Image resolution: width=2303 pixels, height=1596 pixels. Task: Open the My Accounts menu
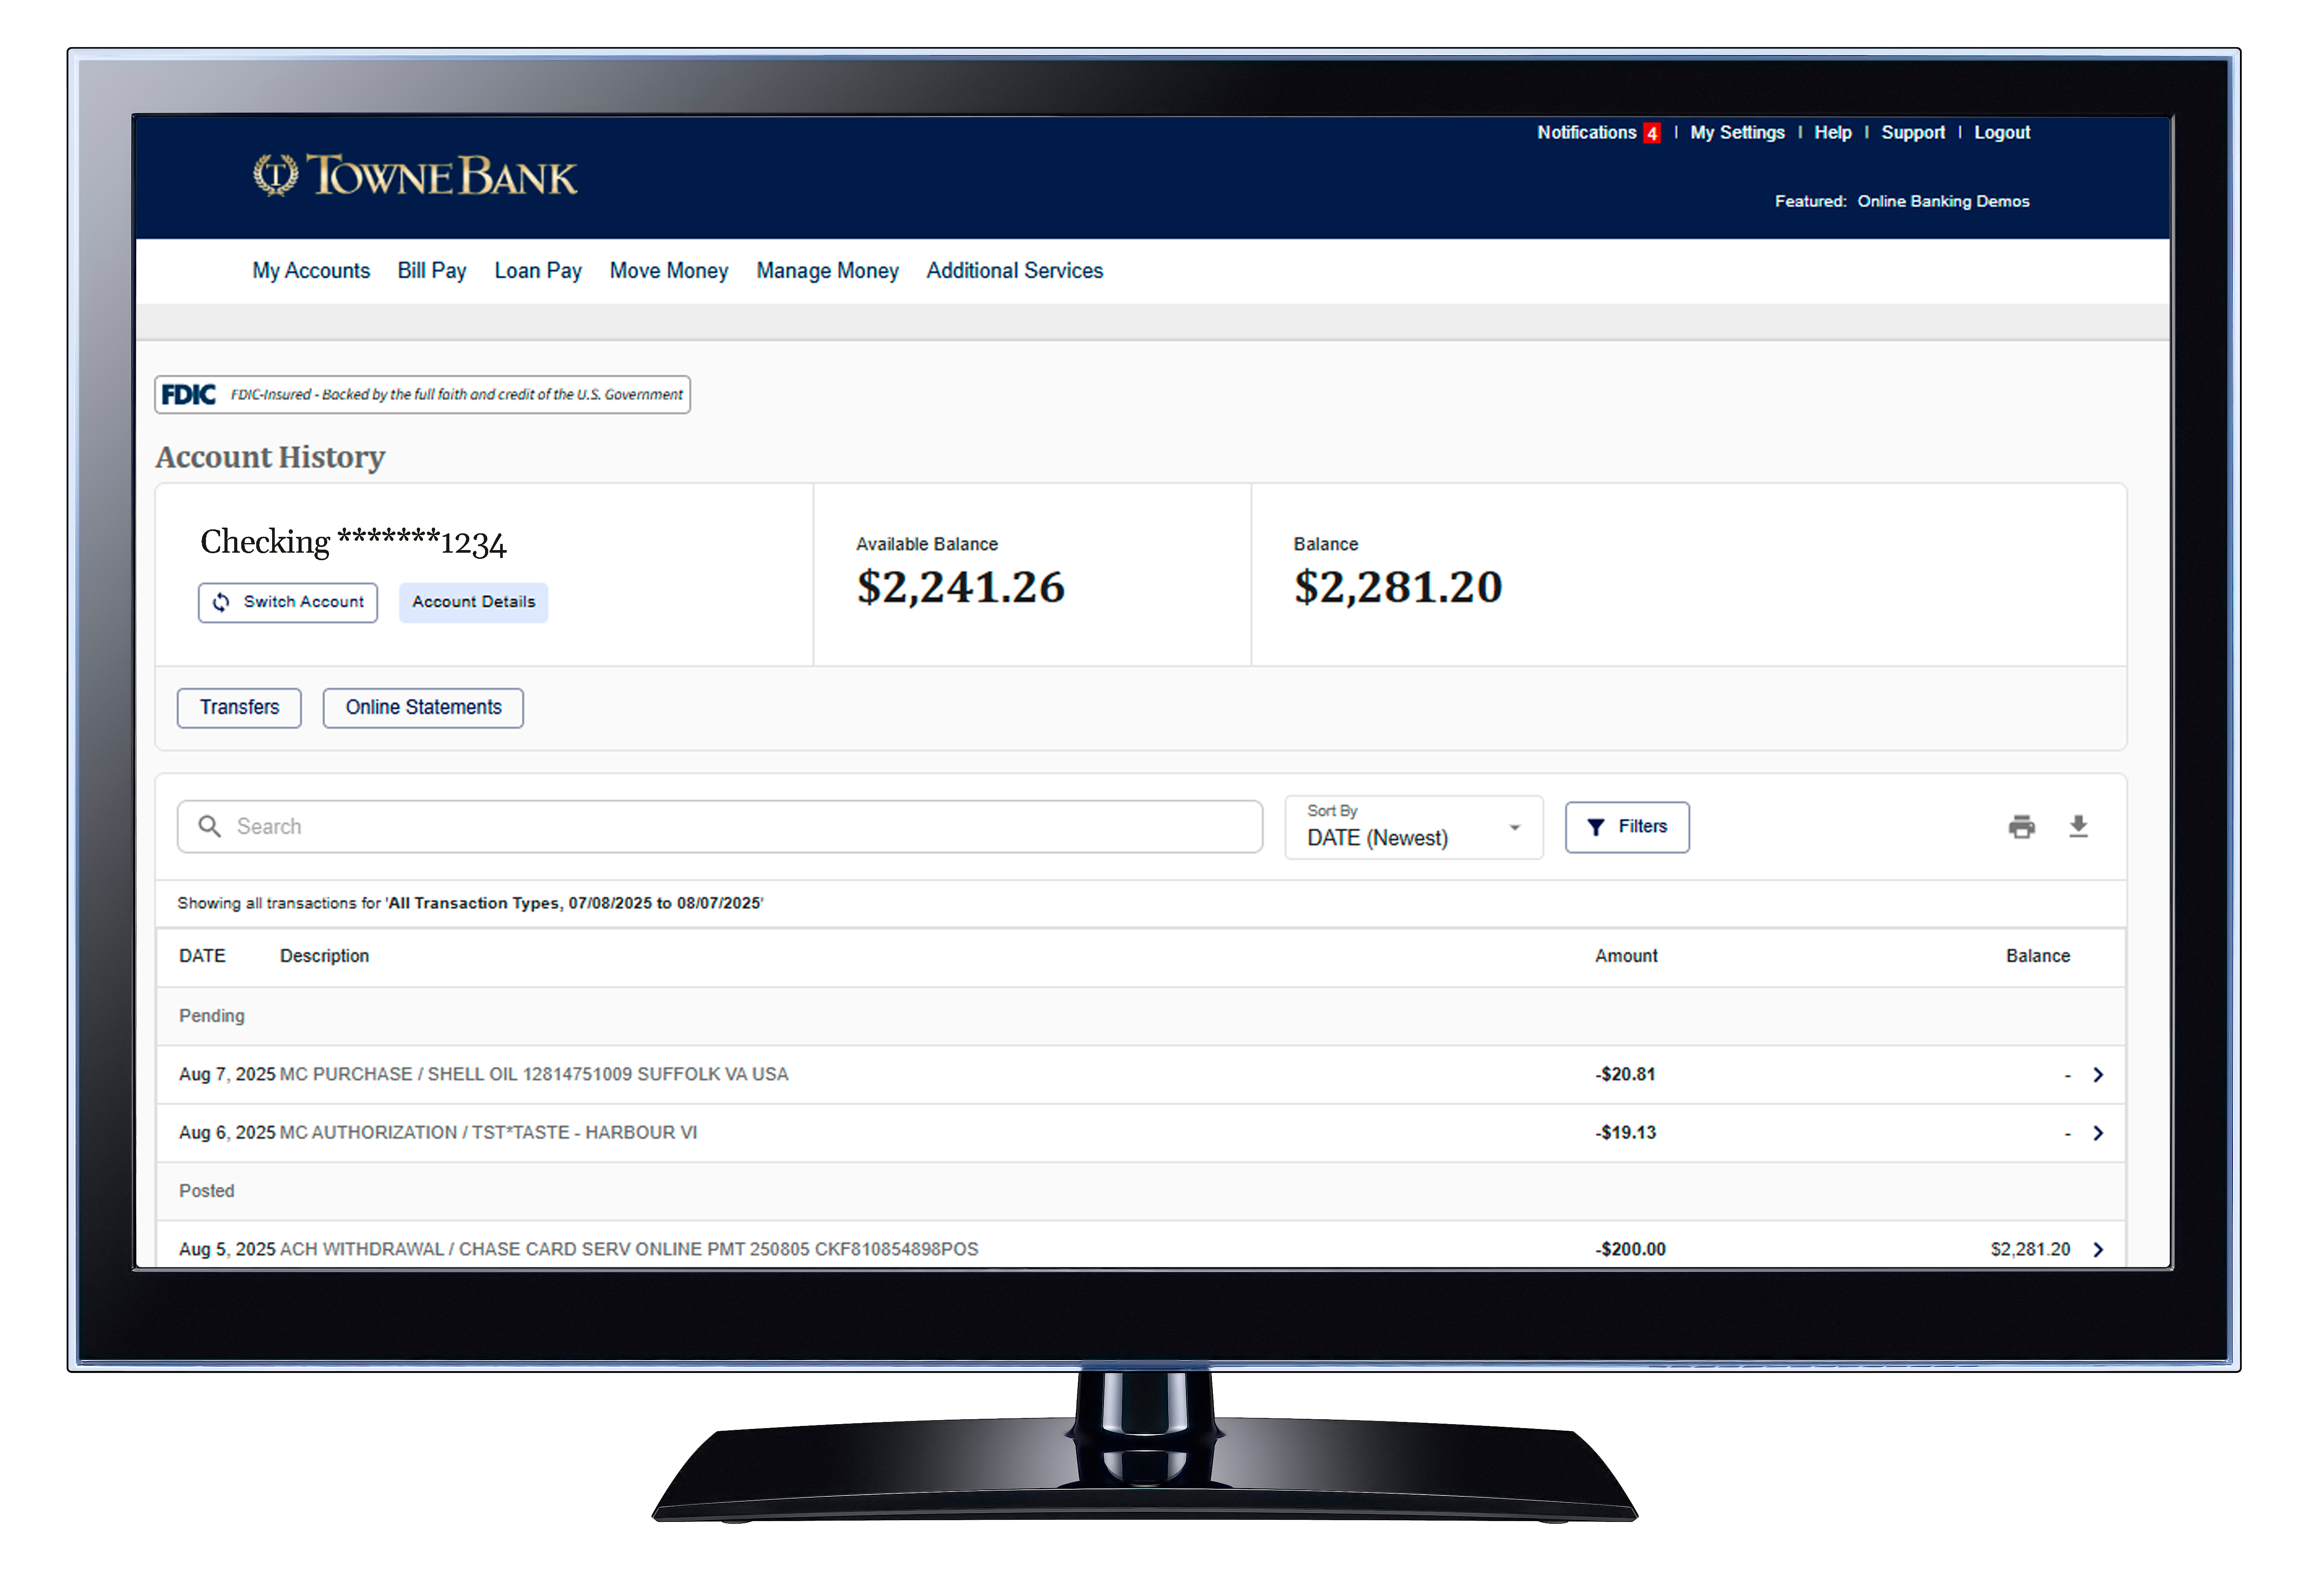(x=311, y=271)
